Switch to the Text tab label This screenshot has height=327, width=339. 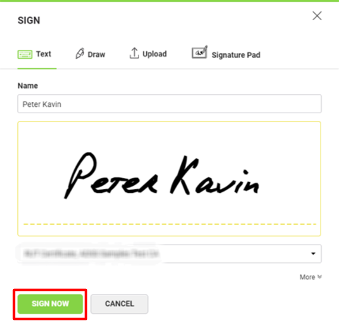pyautogui.click(x=43, y=54)
